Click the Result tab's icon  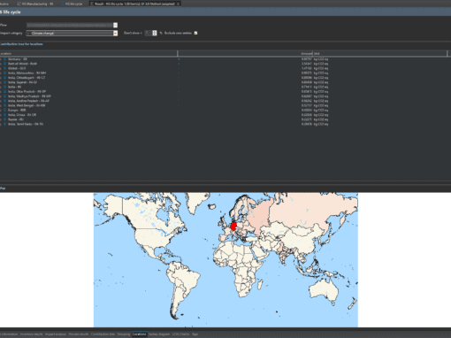pos(92,4)
